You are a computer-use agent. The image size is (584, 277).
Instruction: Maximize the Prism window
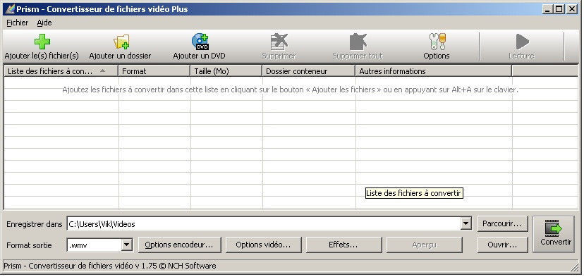559,9
